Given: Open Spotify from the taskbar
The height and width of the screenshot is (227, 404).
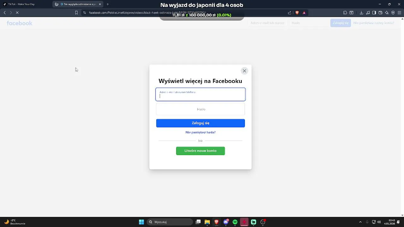Looking at the screenshot, I should pyautogui.click(x=235, y=222).
